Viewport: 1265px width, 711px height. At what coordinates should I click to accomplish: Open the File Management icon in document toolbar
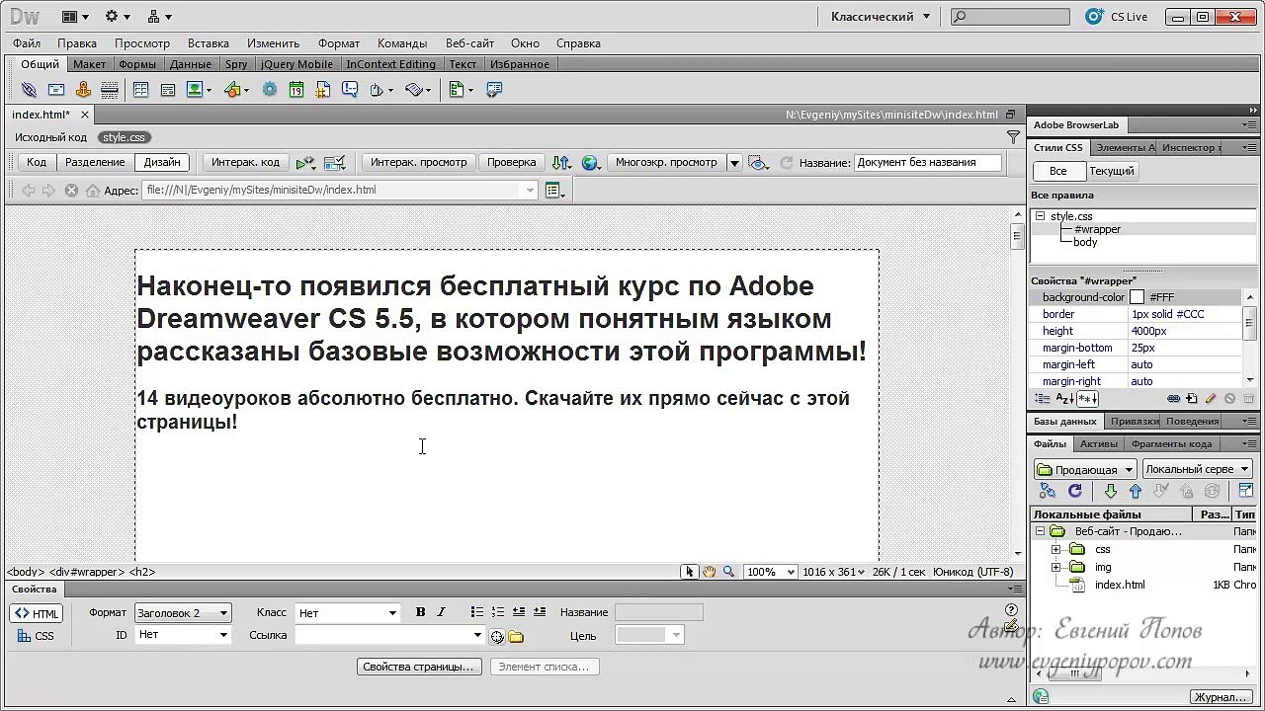click(x=561, y=163)
